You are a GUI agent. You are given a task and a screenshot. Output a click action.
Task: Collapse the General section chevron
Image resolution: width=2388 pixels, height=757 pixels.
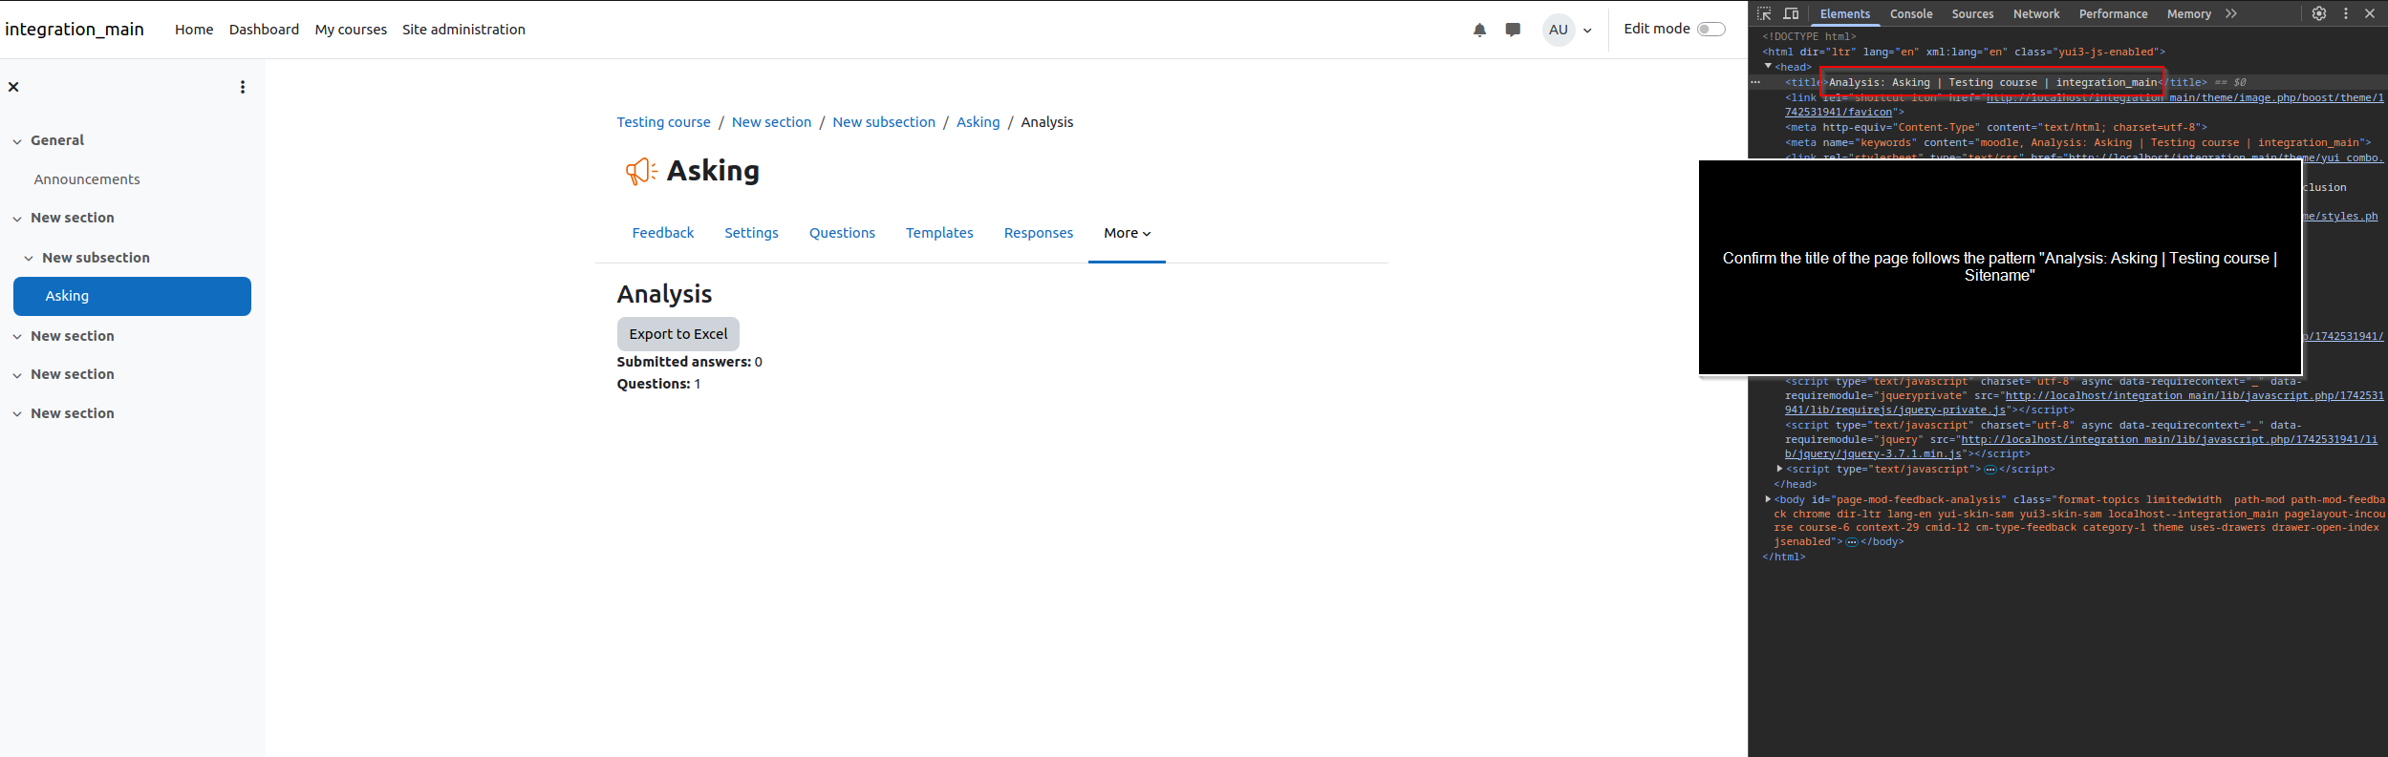pos(17,141)
